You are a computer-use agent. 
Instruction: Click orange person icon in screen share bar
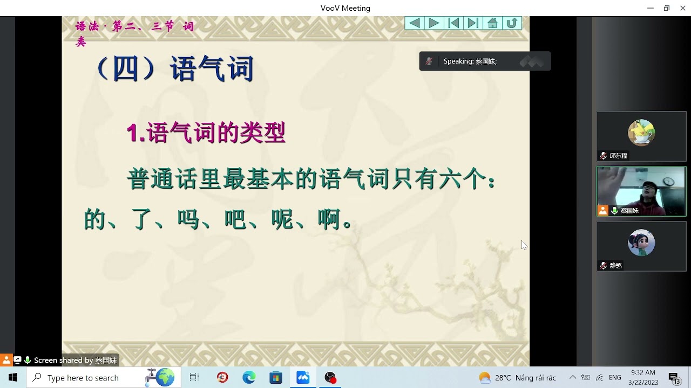(x=6, y=360)
